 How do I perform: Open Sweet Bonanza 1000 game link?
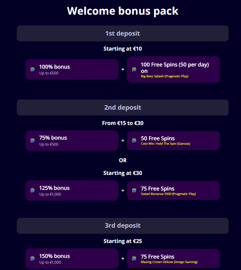pyautogui.click(x=168, y=194)
